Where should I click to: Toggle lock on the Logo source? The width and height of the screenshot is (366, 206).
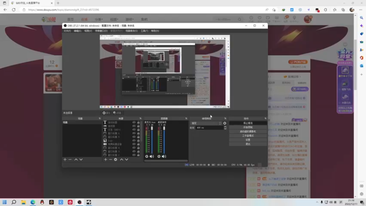(x=138, y=141)
